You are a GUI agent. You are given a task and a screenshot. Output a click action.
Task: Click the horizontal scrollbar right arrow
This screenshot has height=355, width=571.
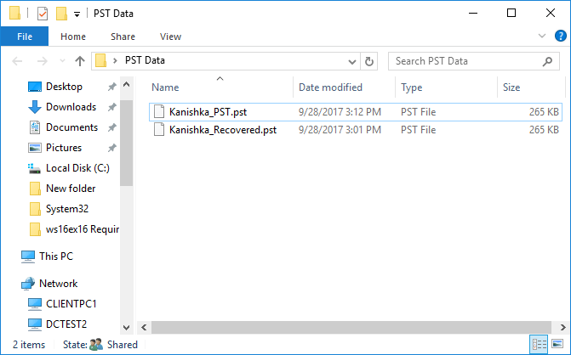562,327
